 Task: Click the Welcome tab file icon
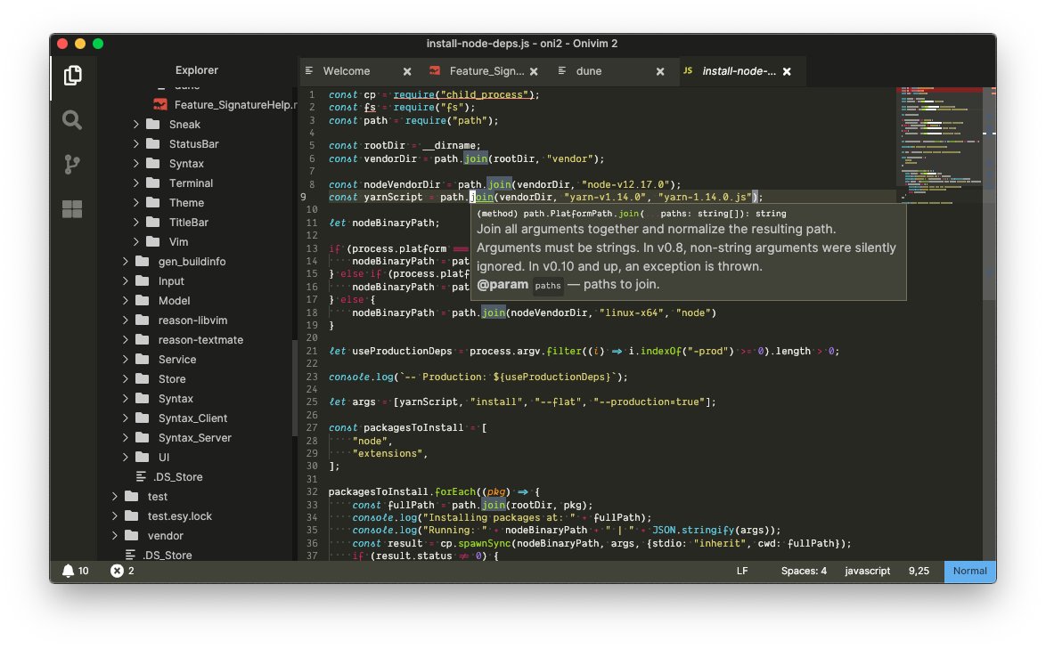[x=309, y=70]
